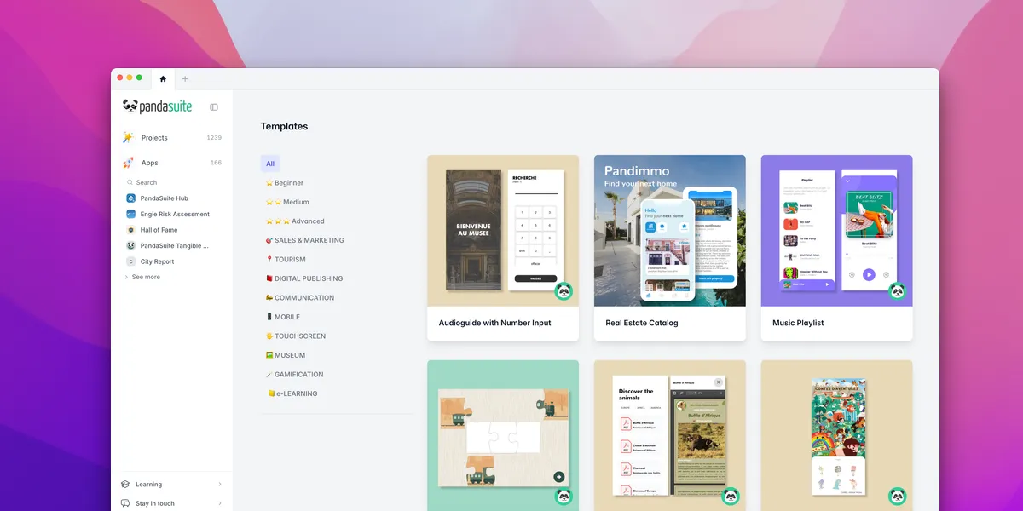The image size is (1023, 511).
Task: Open the puzzle game template thumbnail
Action: (x=503, y=435)
